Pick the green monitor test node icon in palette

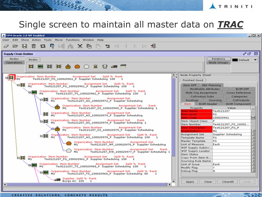pos(40,67)
